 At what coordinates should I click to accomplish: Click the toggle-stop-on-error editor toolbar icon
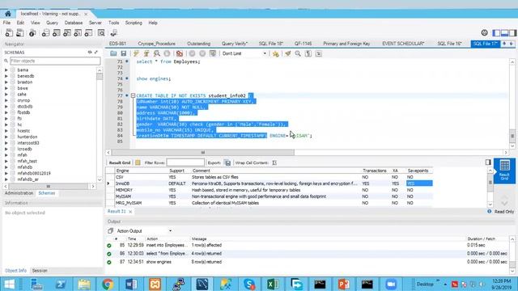tap(180, 53)
